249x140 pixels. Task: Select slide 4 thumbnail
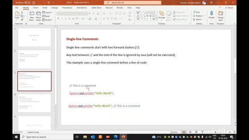pyautogui.click(x=35, y=103)
